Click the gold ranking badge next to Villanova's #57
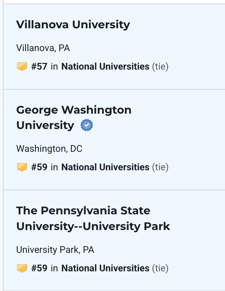Viewport: 225px width, 291px height. 22,66
